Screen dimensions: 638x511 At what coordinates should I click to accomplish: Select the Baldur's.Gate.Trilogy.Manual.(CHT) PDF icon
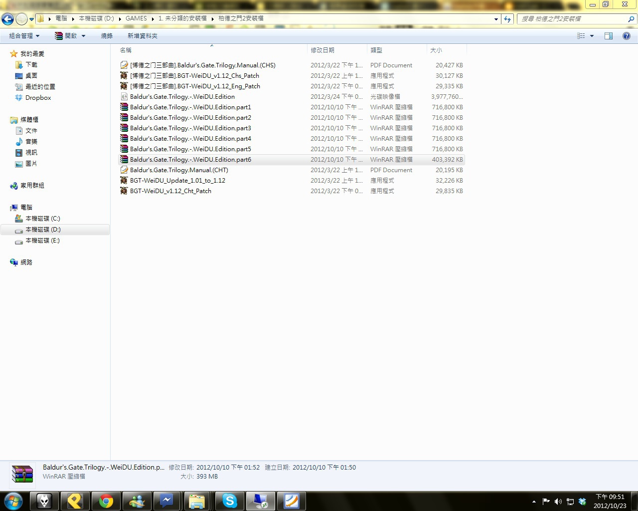pos(124,170)
